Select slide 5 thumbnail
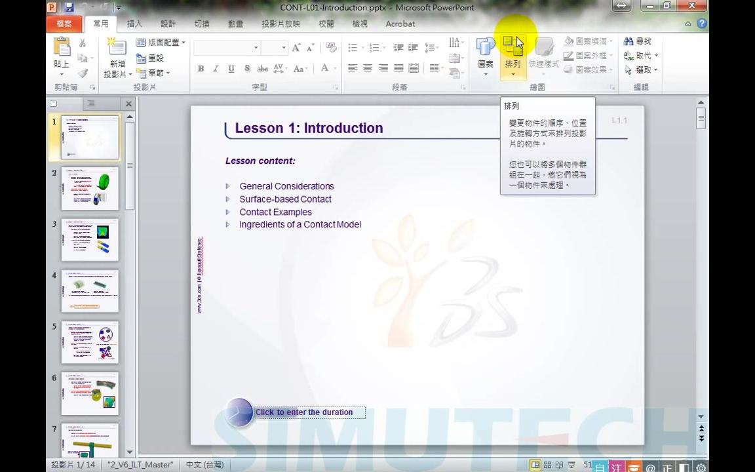 [90, 342]
